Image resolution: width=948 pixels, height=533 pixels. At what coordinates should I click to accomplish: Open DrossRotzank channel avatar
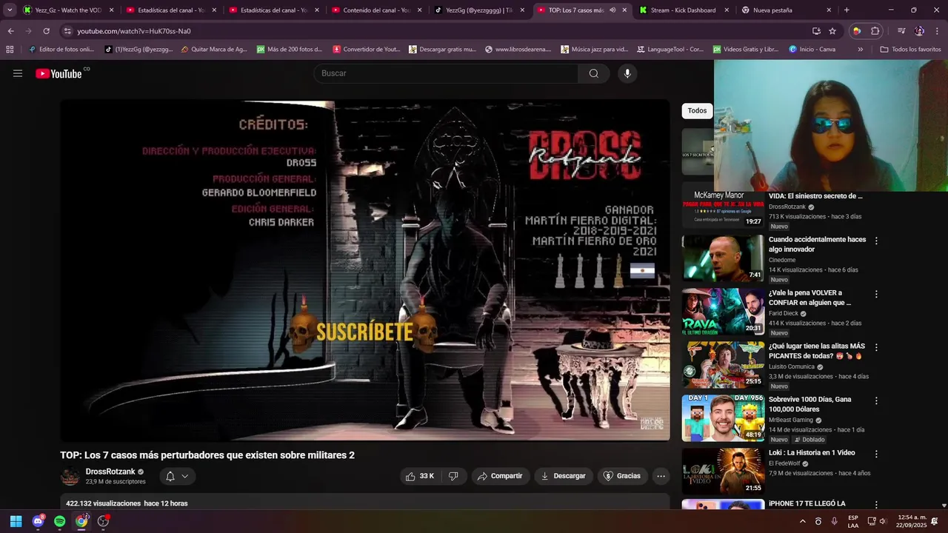[x=70, y=477]
